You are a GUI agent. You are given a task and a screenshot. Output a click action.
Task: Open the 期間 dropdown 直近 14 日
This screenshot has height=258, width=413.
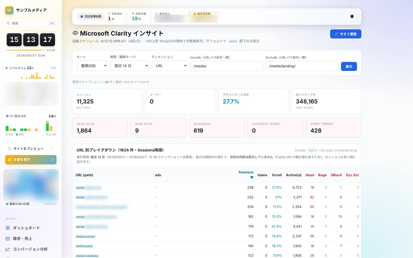[130, 66]
